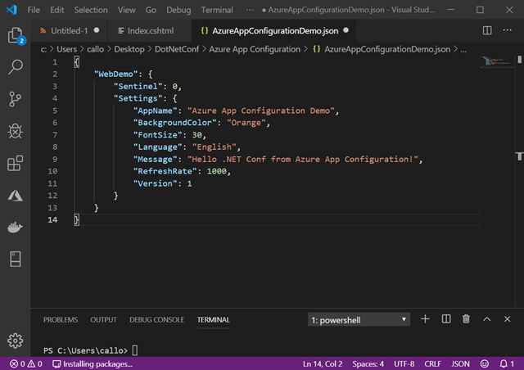The height and width of the screenshot is (370, 524).
Task: Open the editor More Actions ellipsis
Action: pos(508,30)
